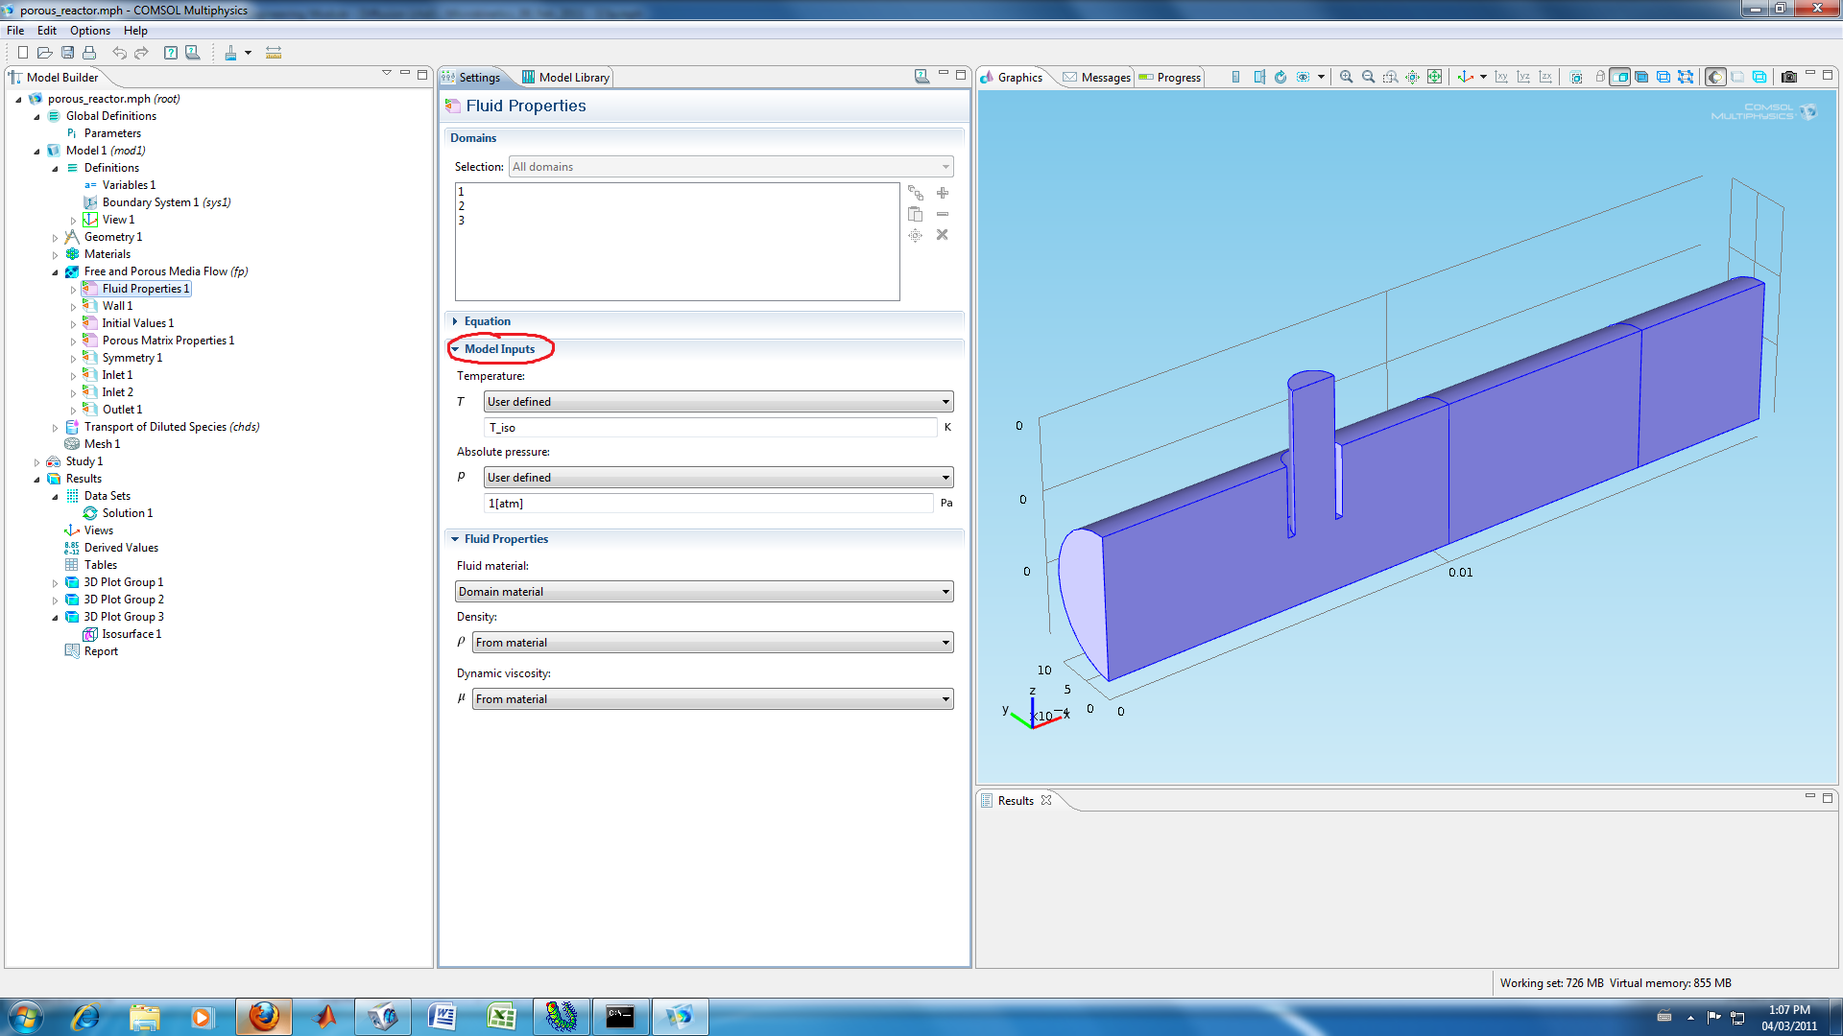Image resolution: width=1843 pixels, height=1036 pixels.
Task: Select the Isosurface 1 node
Action: (132, 634)
